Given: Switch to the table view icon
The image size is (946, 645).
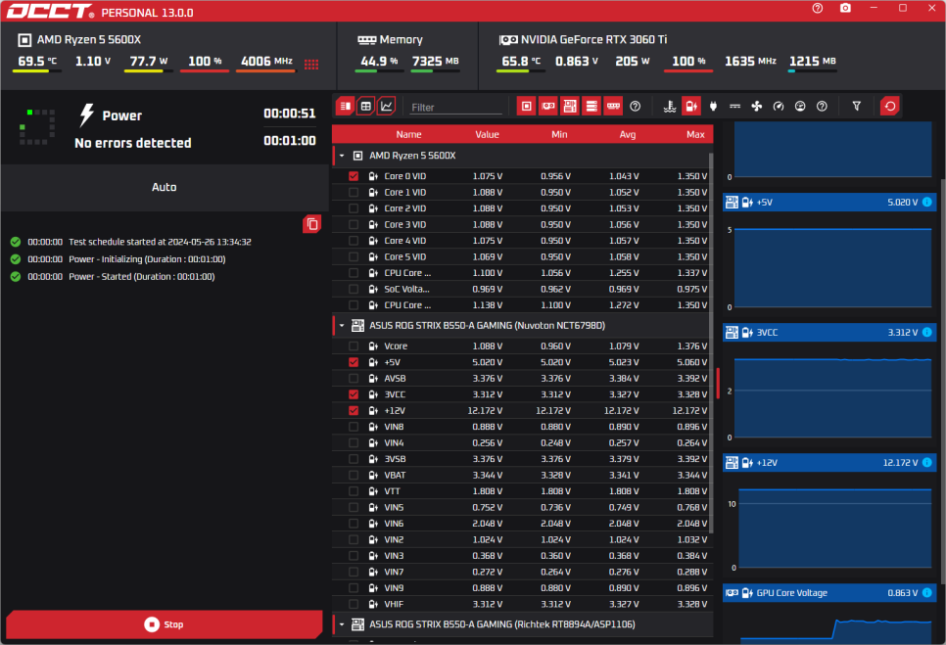Looking at the screenshot, I should [366, 106].
